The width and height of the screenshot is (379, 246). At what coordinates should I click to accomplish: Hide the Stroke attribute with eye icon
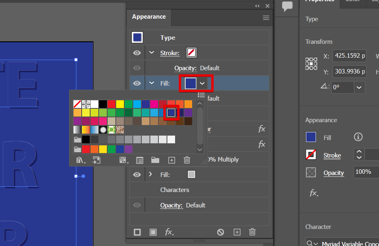click(137, 53)
